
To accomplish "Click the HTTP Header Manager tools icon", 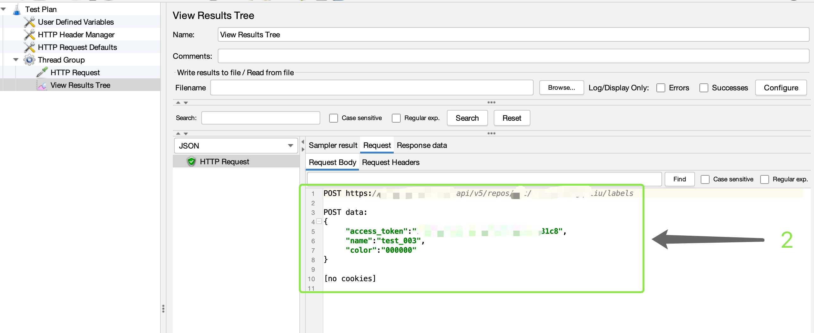I will click(29, 35).
